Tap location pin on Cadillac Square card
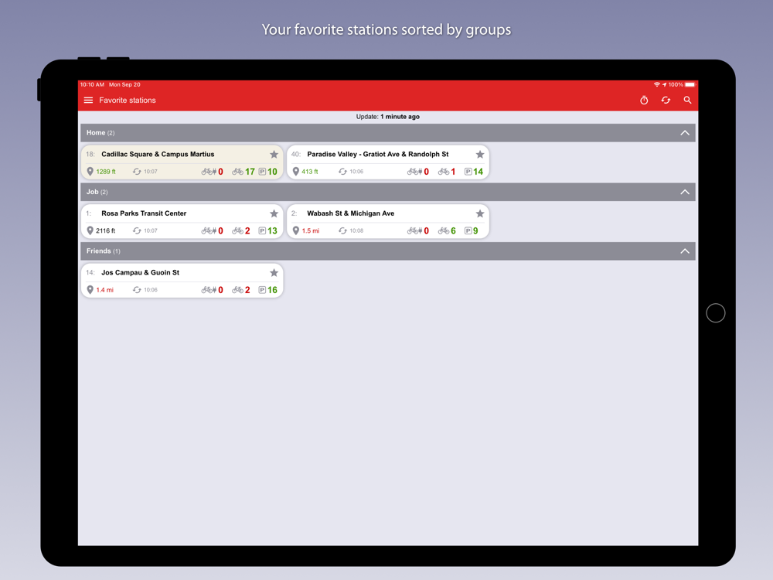Image resolution: width=773 pixels, height=580 pixels. (x=90, y=172)
